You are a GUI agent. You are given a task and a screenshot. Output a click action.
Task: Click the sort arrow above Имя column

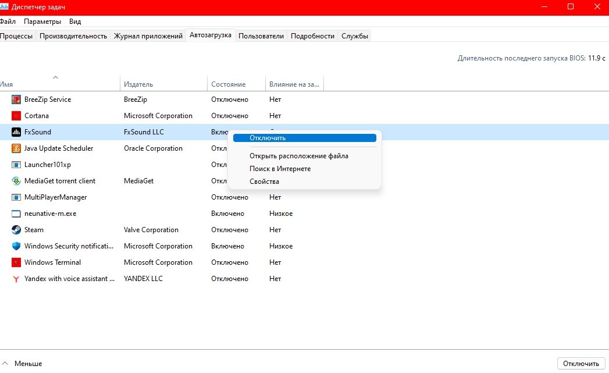click(x=55, y=77)
